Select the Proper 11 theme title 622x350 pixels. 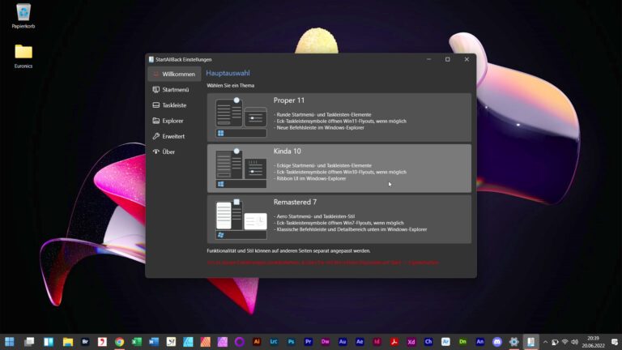click(289, 100)
